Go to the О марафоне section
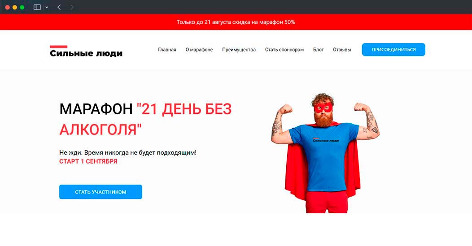The height and width of the screenshot is (246, 472). pos(199,50)
